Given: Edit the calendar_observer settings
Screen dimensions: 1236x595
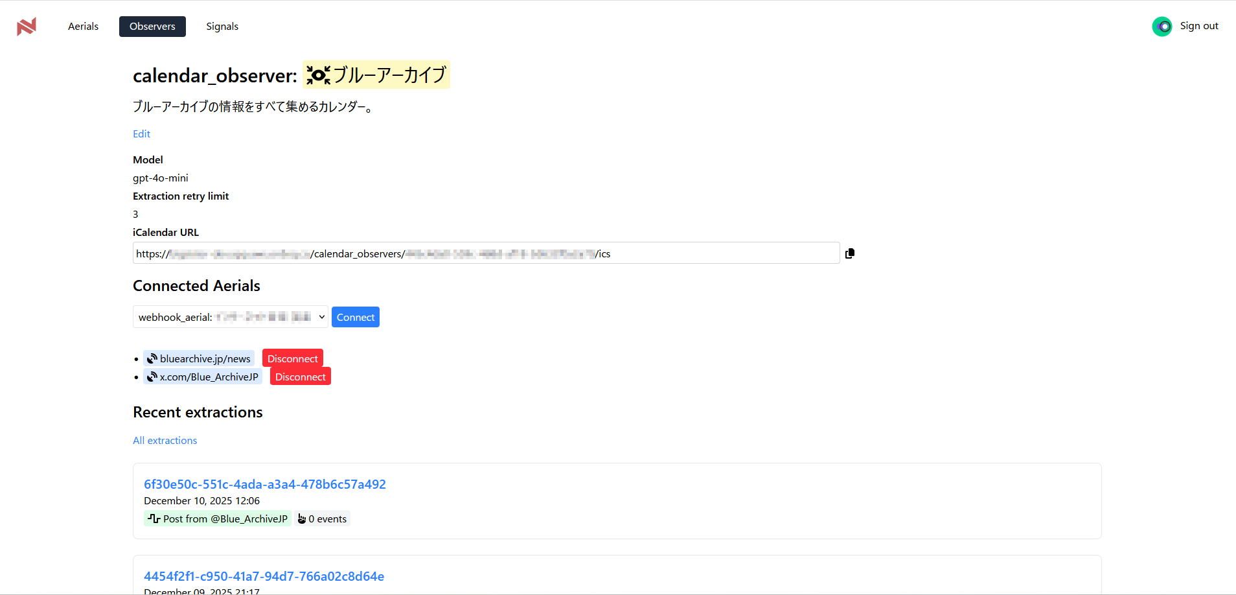Looking at the screenshot, I should [141, 134].
